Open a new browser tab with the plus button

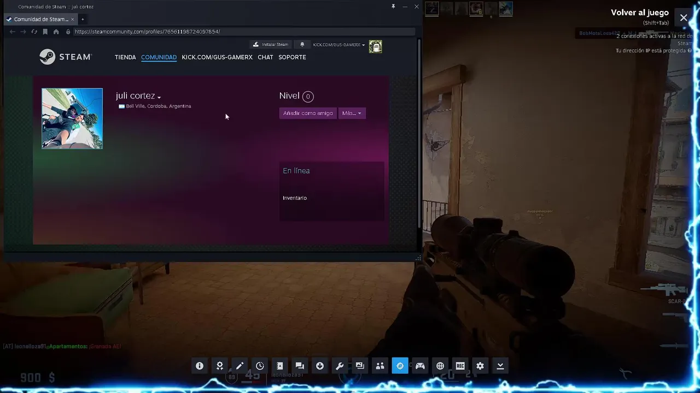pos(83,19)
